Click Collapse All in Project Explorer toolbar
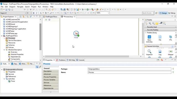The image size is (177, 99). point(20,16)
